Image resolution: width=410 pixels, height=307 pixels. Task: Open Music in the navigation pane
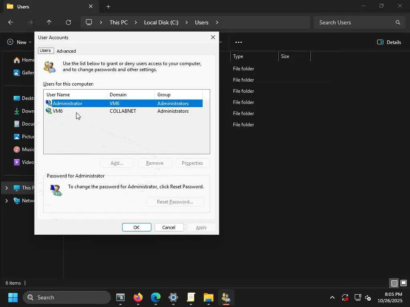24,150
